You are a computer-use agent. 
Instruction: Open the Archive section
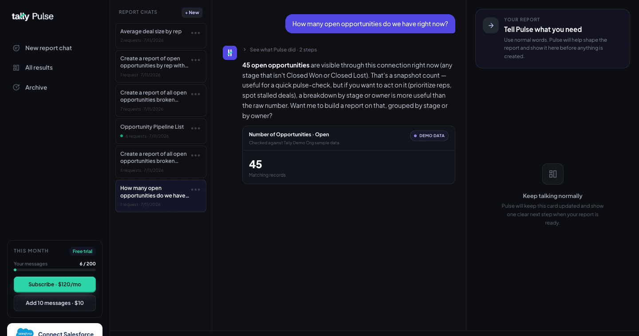(36, 87)
